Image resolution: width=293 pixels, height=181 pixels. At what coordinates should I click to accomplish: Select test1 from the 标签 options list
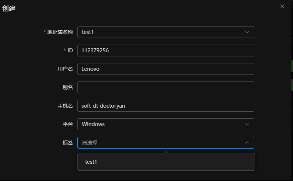(91, 162)
